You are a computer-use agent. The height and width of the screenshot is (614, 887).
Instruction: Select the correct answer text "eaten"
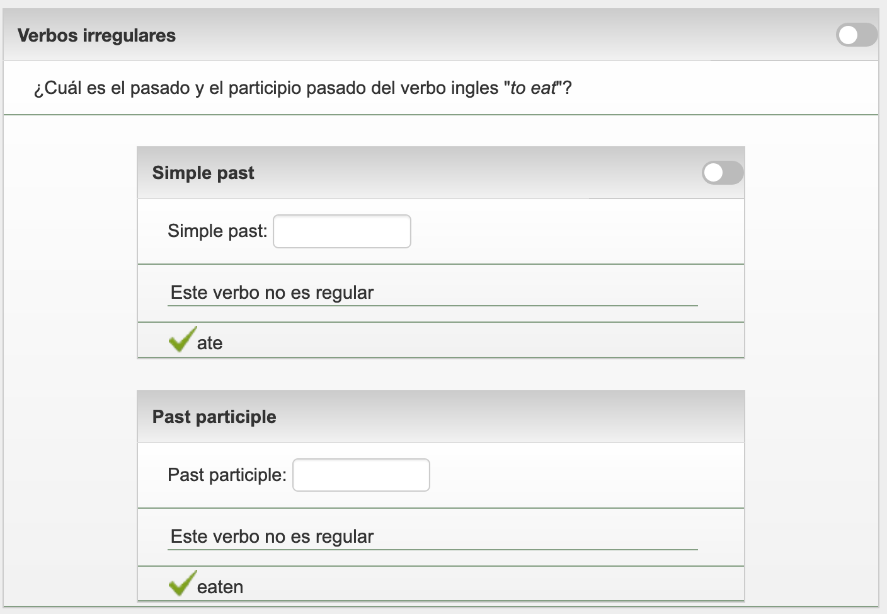[x=220, y=587]
